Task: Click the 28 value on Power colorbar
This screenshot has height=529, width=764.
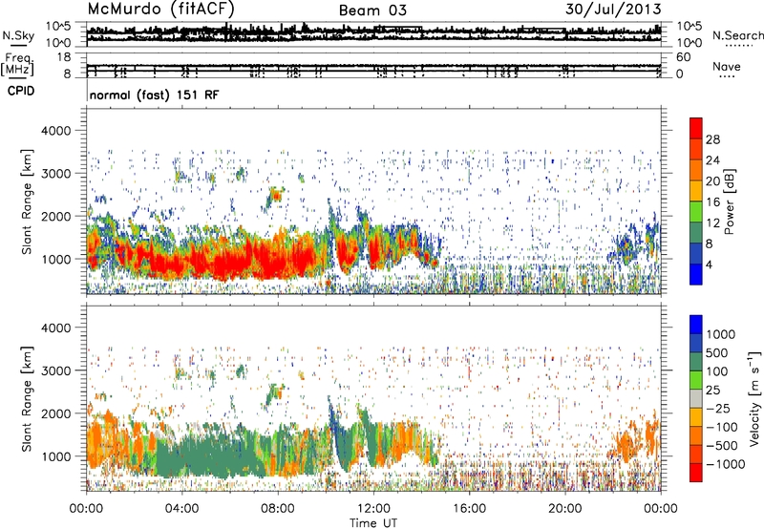Action: pyautogui.click(x=712, y=139)
